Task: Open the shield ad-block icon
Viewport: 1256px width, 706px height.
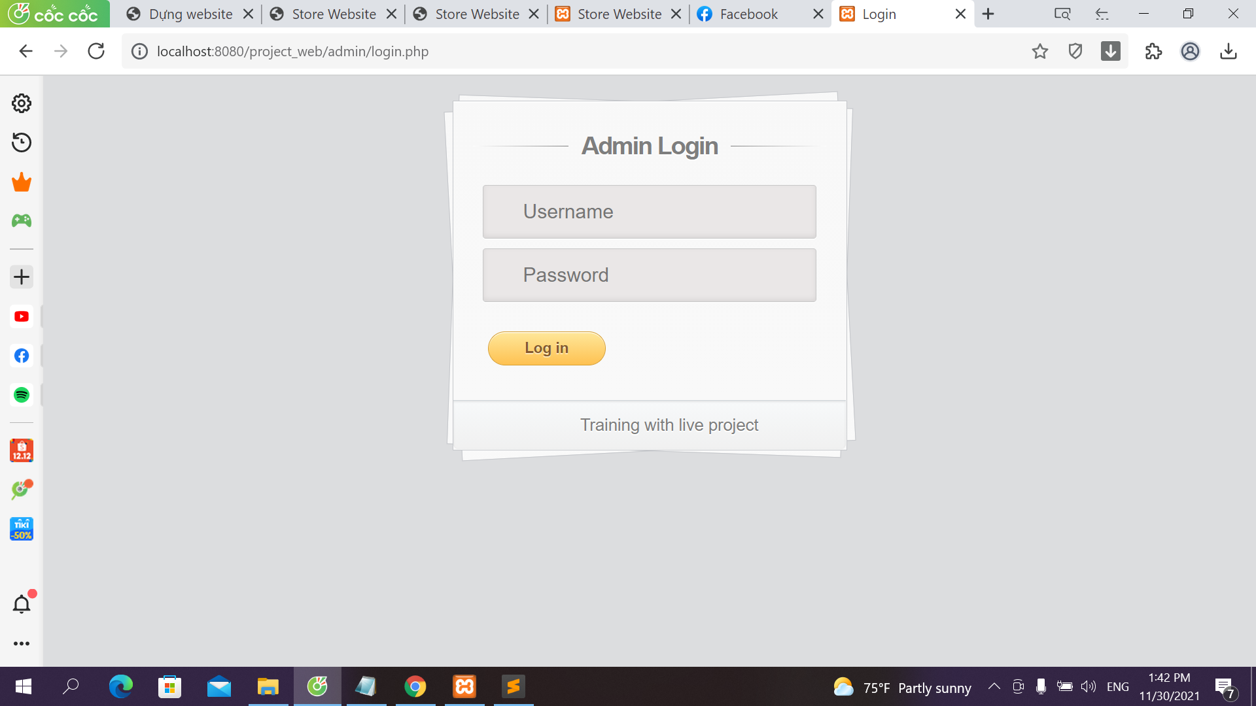Action: tap(1075, 51)
